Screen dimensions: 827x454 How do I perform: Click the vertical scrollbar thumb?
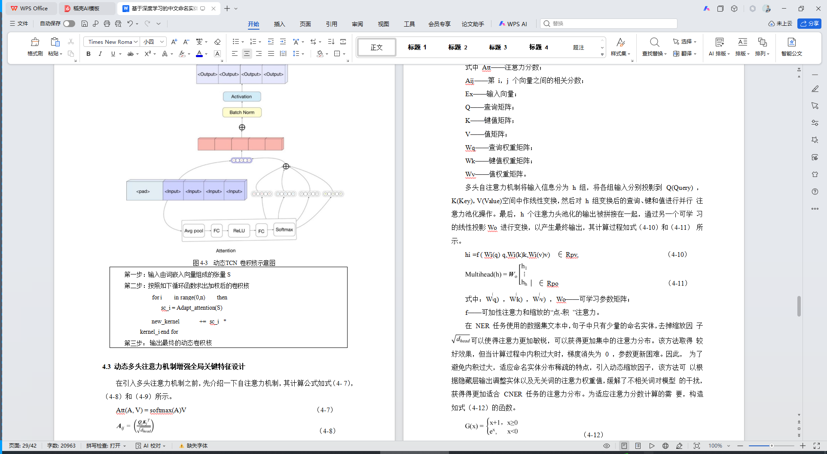pyautogui.click(x=799, y=306)
